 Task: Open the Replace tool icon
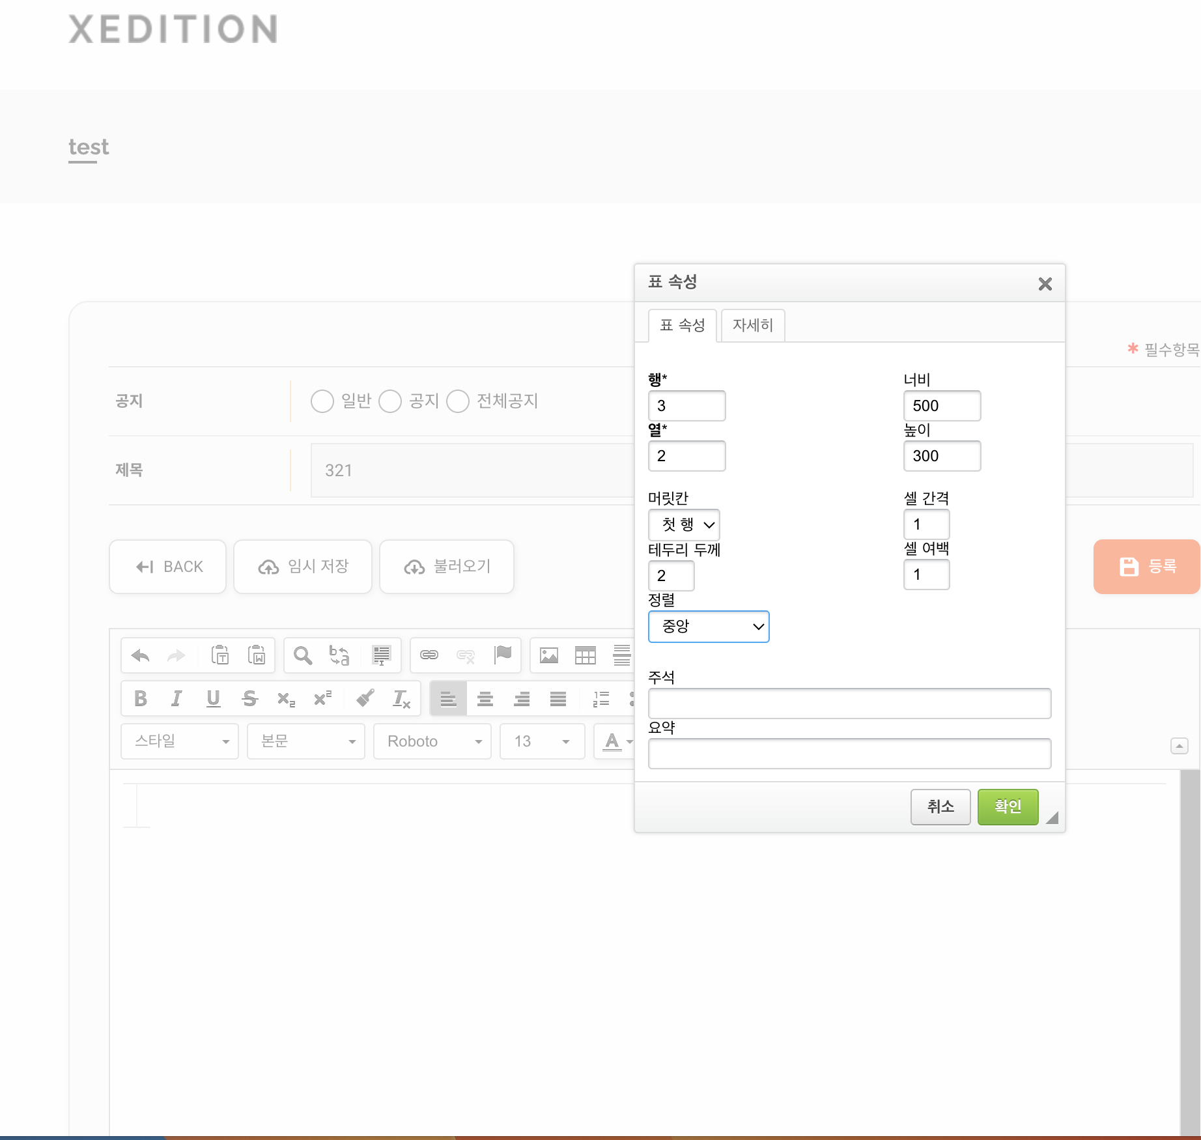pos(339,655)
